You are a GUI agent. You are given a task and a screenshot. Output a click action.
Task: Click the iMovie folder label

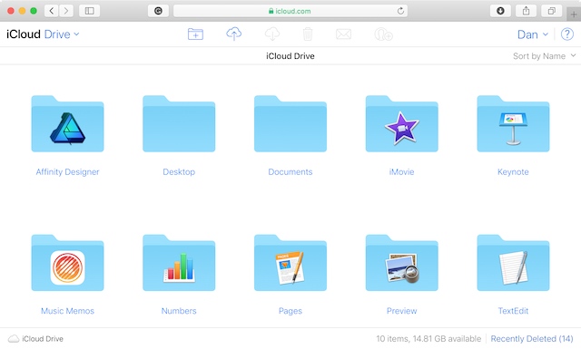pyautogui.click(x=401, y=171)
